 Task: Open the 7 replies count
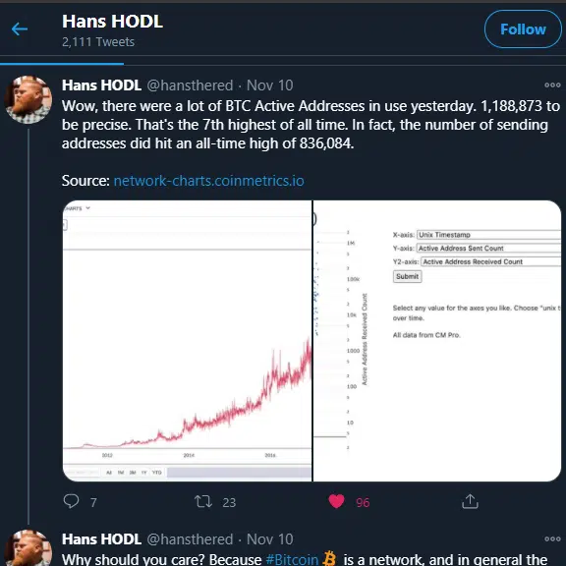coord(93,502)
